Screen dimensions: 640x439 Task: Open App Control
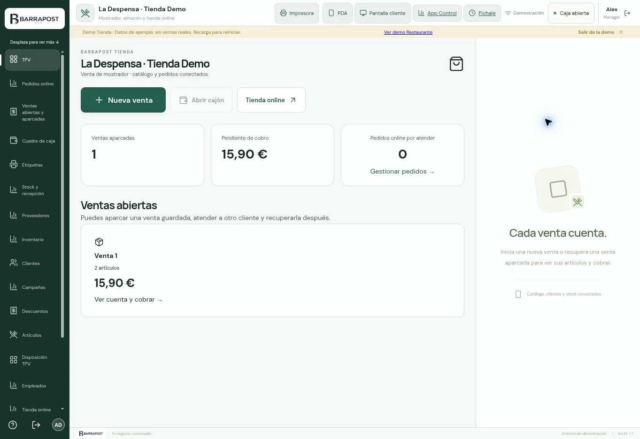coord(437,13)
